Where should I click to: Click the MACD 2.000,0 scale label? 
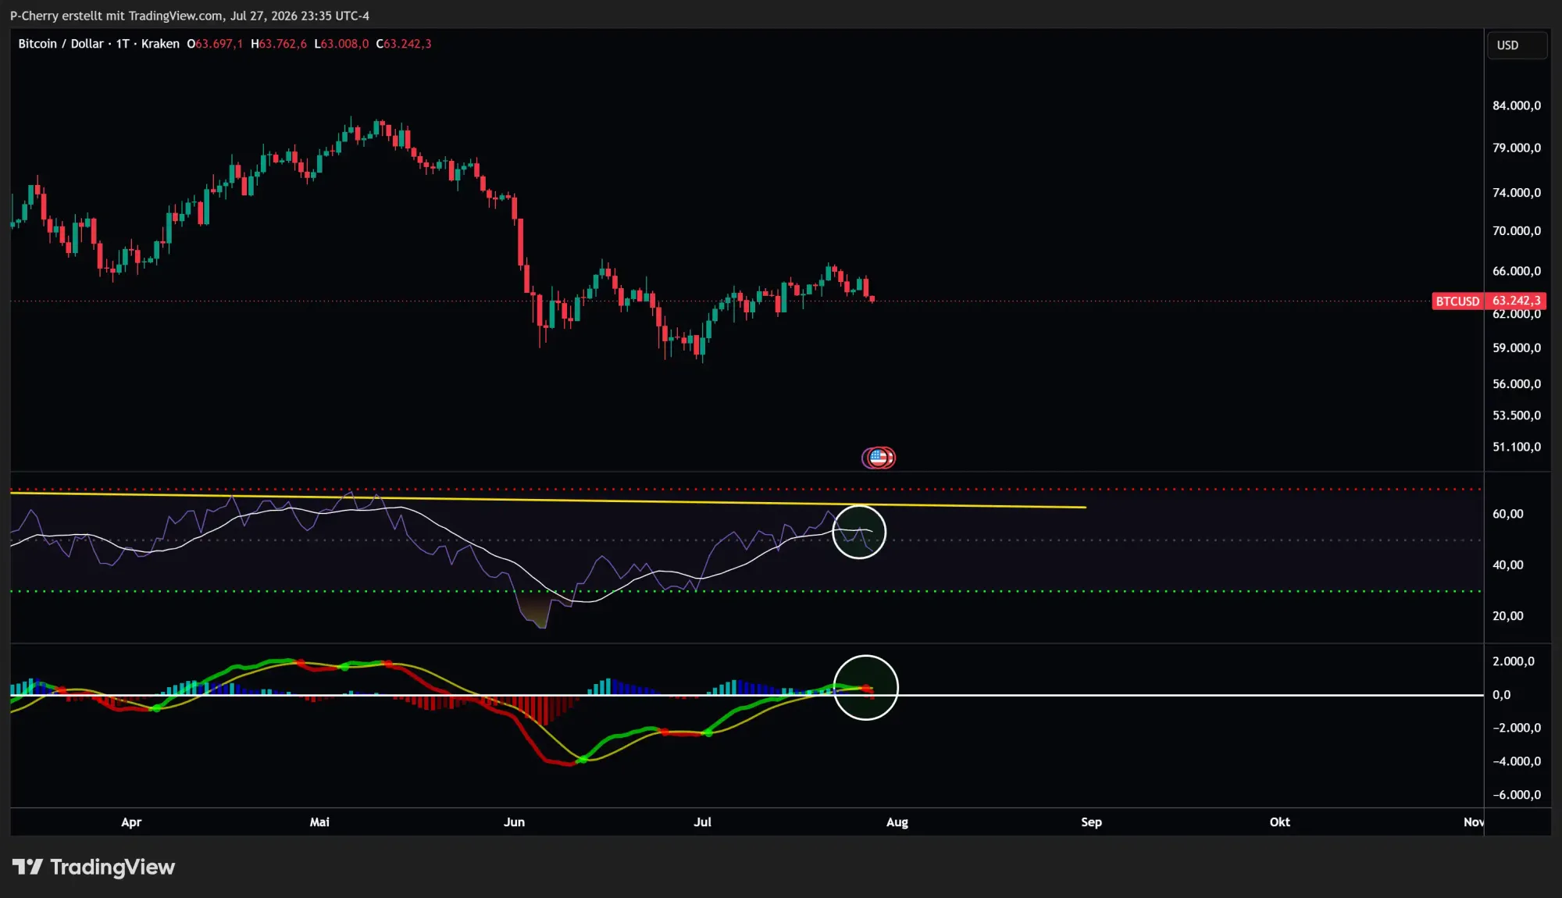point(1514,661)
